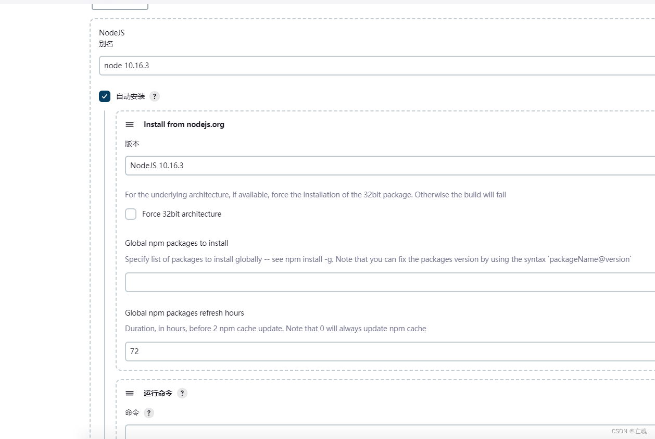655x439 pixels.
Task: Click the checkmark inside the 自动安装 checkbox
Action: [x=105, y=96]
